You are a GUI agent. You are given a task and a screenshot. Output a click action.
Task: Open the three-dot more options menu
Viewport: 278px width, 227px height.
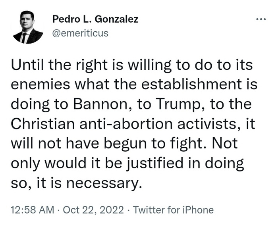coord(261,19)
